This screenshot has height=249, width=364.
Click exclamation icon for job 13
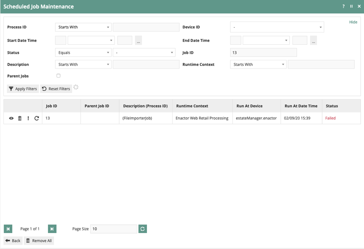28,118
